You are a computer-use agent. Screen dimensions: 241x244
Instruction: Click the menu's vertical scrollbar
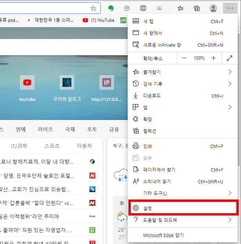(x=239, y=100)
